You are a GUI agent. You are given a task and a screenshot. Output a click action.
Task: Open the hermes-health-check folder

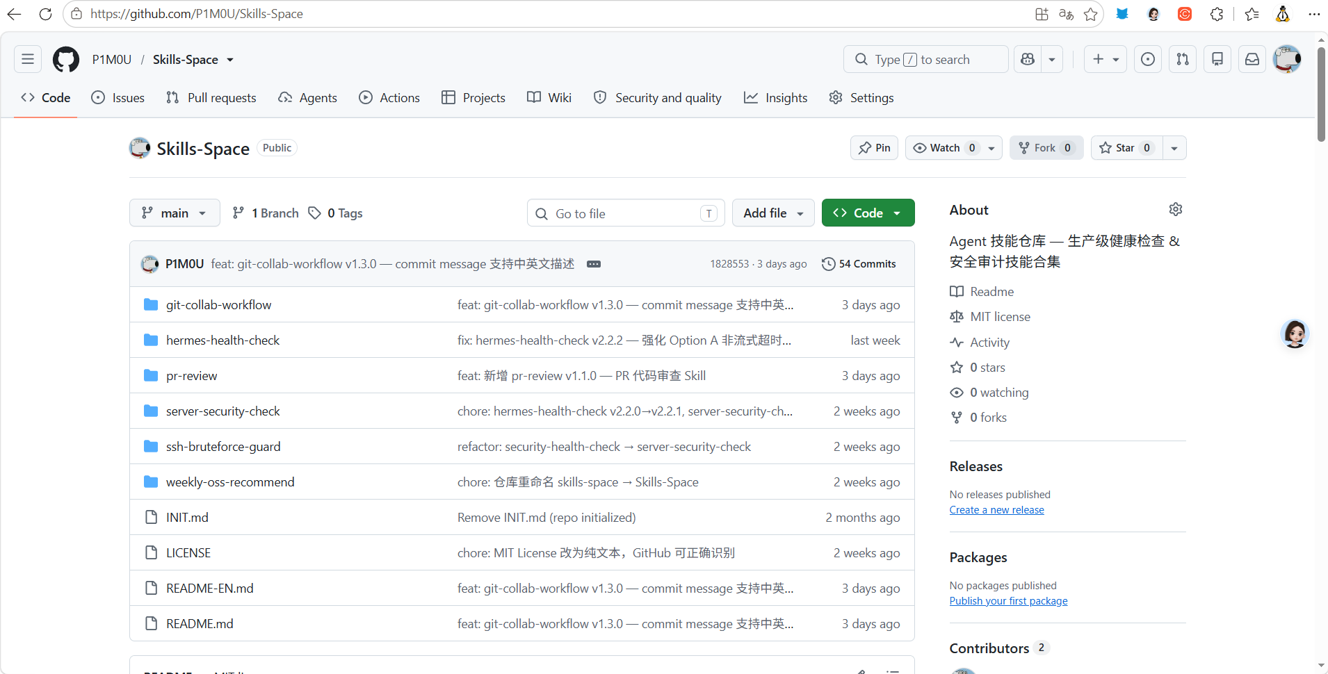point(222,340)
